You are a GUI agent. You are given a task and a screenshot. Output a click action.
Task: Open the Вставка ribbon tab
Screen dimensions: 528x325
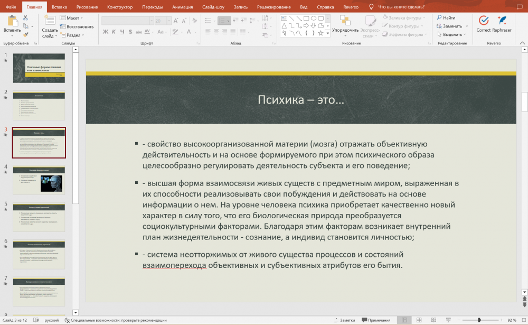[60, 7]
